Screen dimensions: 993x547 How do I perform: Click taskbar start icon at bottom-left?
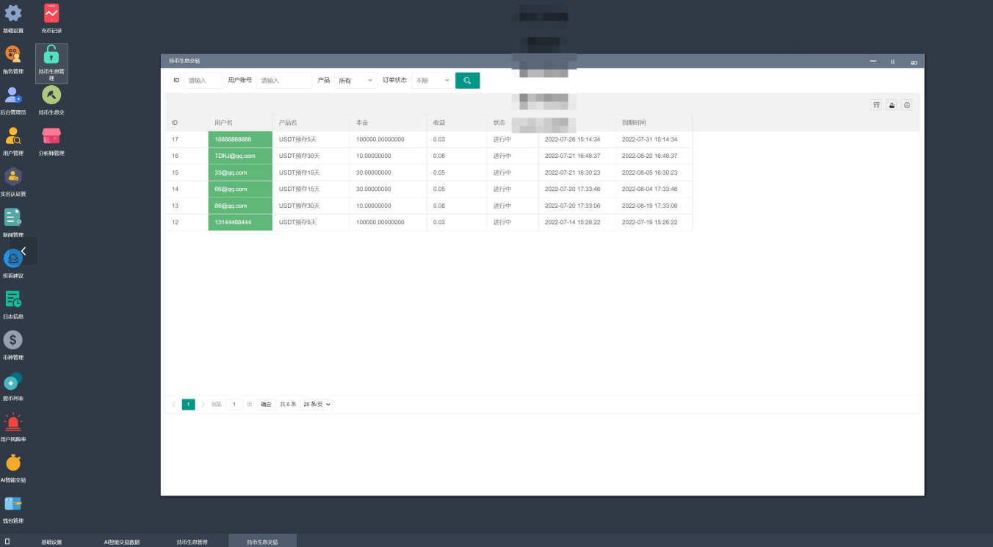pos(7,541)
